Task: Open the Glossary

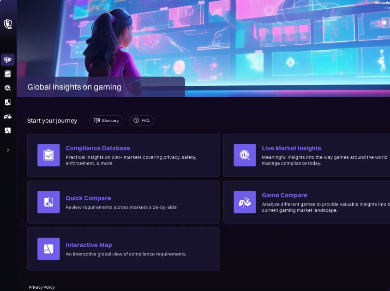Action: pyautogui.click(x=106, y=120)
